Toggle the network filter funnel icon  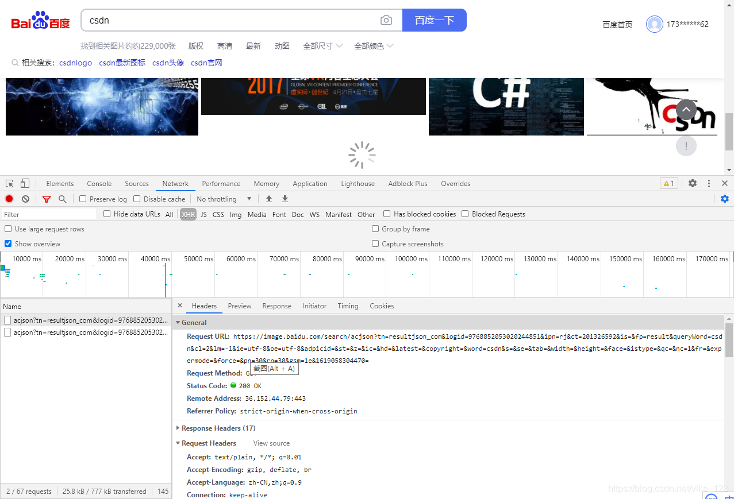click(x=47, y=199)
